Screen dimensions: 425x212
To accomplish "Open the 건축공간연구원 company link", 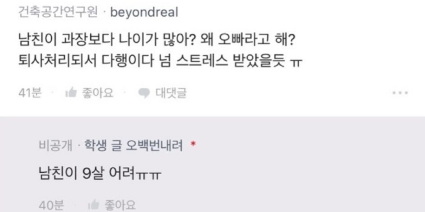I will tap(58, 12).
